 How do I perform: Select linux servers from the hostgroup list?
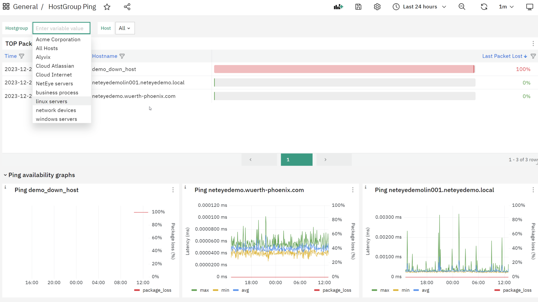point(51,101)
